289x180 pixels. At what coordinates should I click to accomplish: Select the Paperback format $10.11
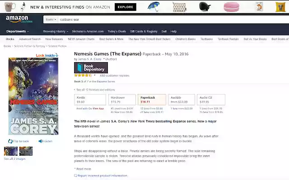[x=152, y=99]
